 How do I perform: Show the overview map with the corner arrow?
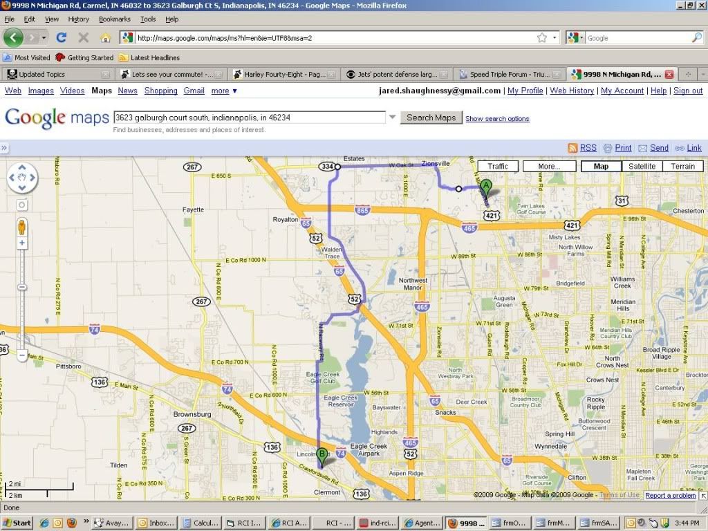(703, 496)
